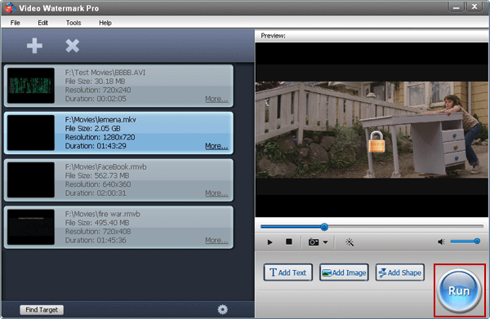
Task: Open More link for lemena.mkv
Action: click(x=216, y=146)
